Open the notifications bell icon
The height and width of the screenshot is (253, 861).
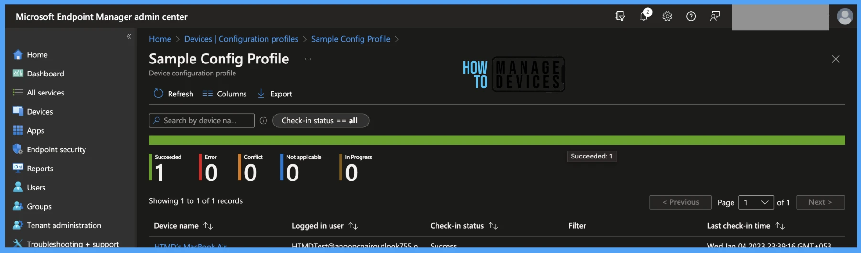644,15
